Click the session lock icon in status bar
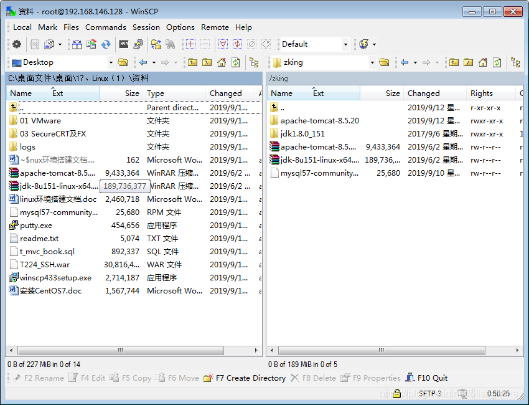 point(397,393)
